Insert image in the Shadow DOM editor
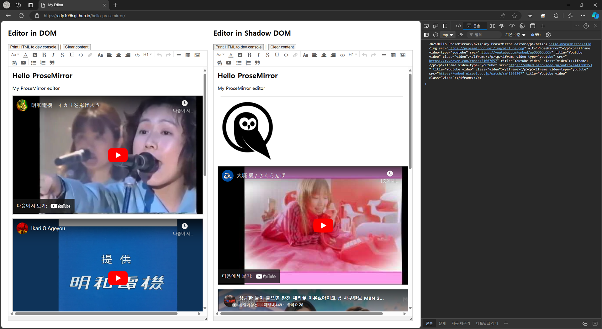Screen dimensions: 602x329 click(x=403, y=55)
